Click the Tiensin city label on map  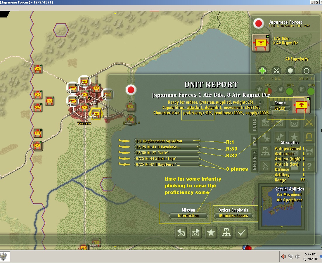click(84, 123)
